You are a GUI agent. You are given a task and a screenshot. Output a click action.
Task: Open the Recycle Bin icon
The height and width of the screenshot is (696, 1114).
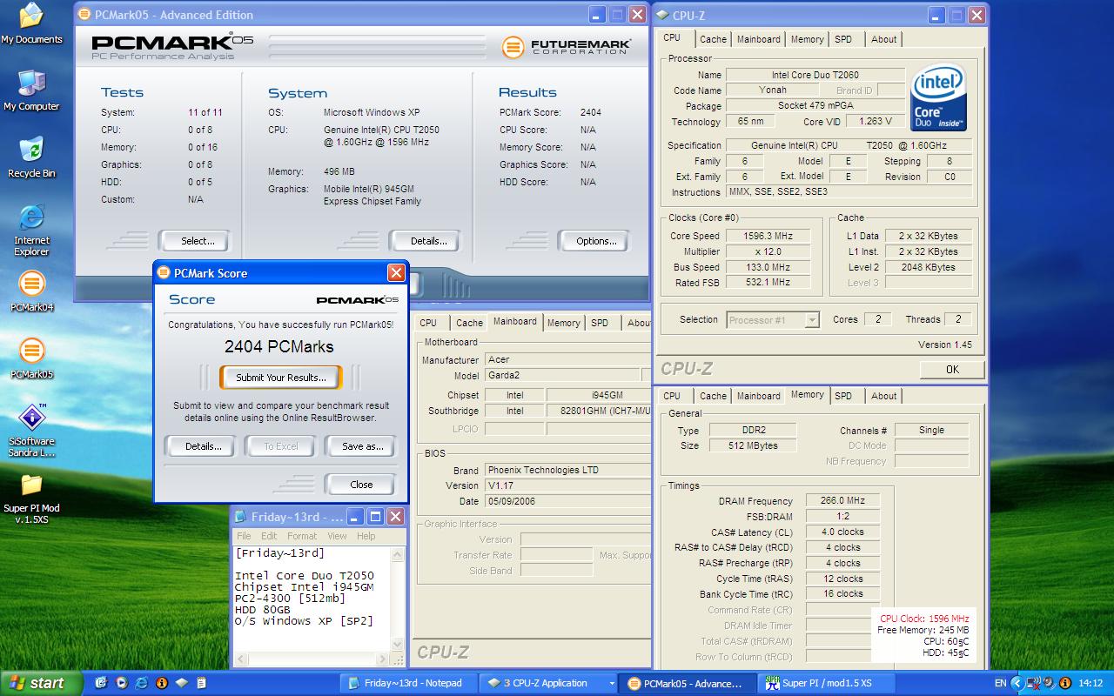pyautogui.click(x=31, y=157)
